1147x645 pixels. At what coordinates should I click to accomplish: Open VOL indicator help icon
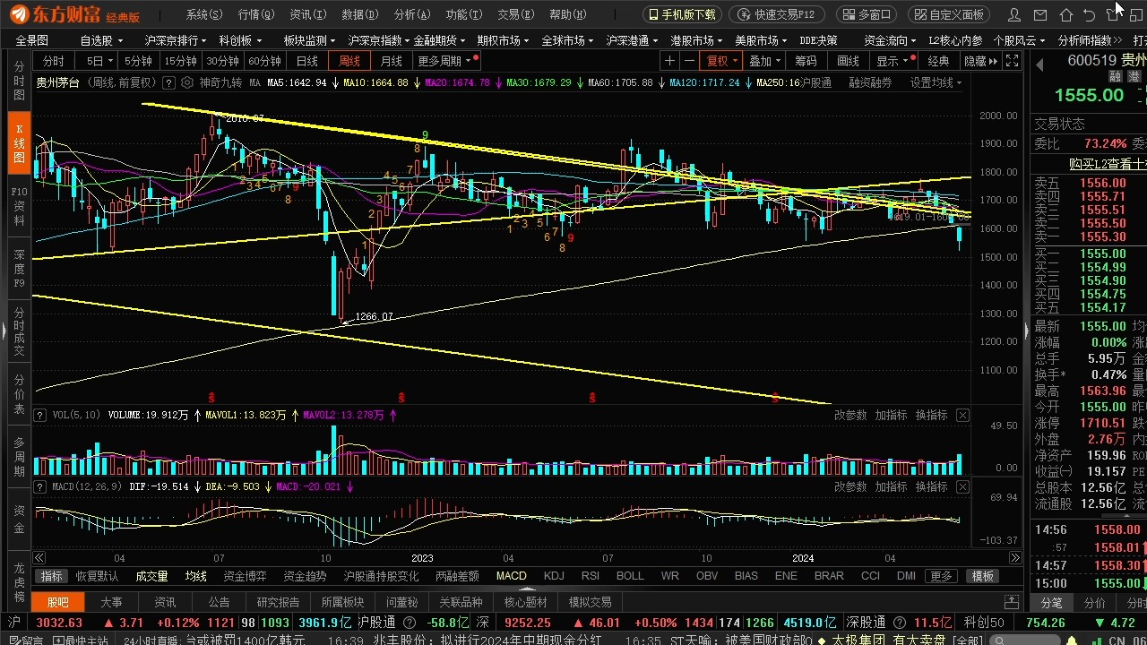point(40,415)
